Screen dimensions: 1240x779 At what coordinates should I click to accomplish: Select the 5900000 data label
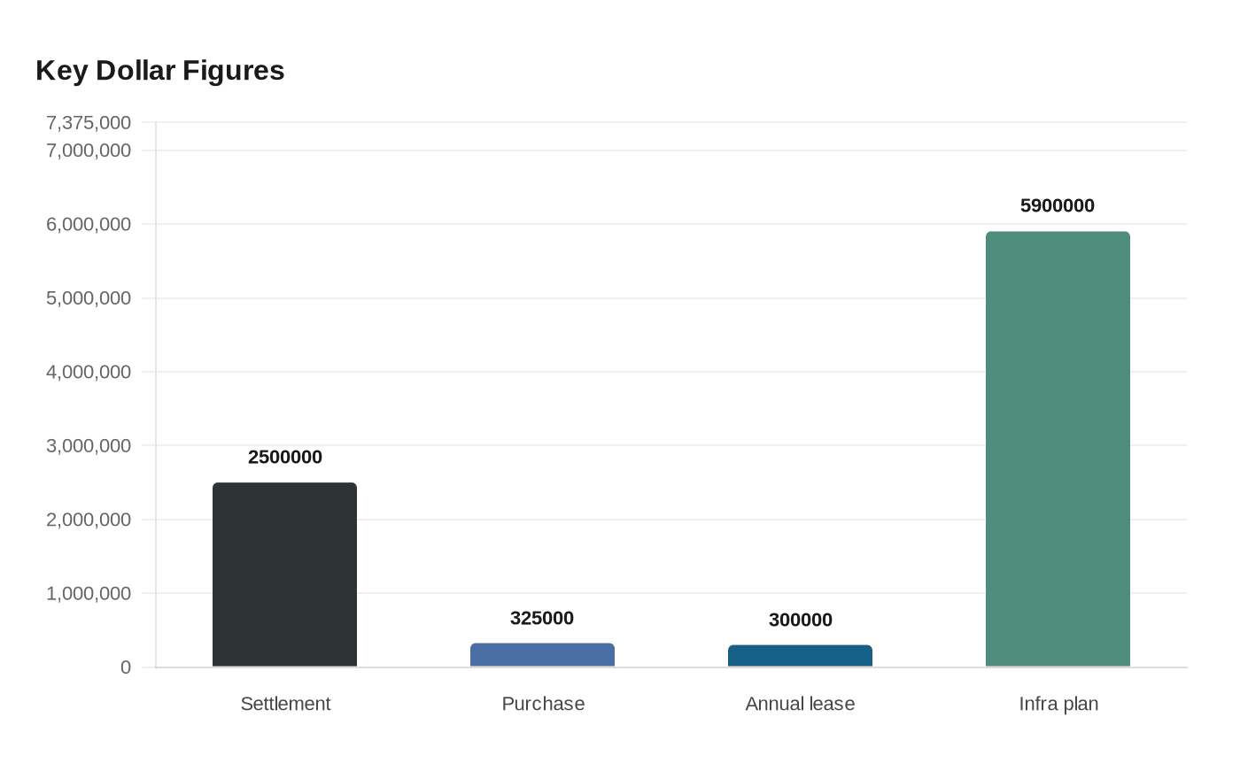[x=1058, y=205]
